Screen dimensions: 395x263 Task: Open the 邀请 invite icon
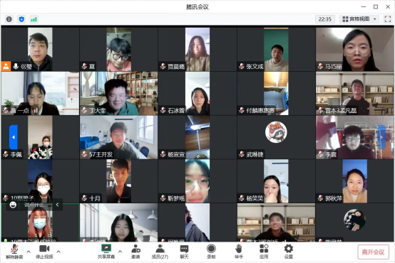click(x=135, y=252)
